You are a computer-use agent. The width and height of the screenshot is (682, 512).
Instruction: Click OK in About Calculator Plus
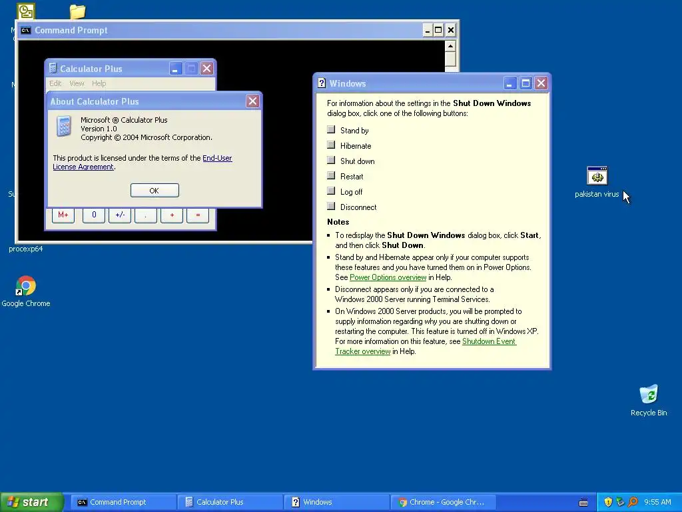click(155, 190)
